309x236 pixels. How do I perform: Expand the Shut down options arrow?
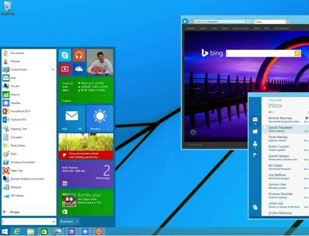77,222
